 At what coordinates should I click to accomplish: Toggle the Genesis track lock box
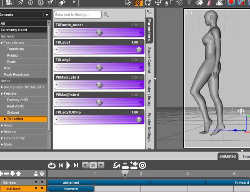[36, 182]
